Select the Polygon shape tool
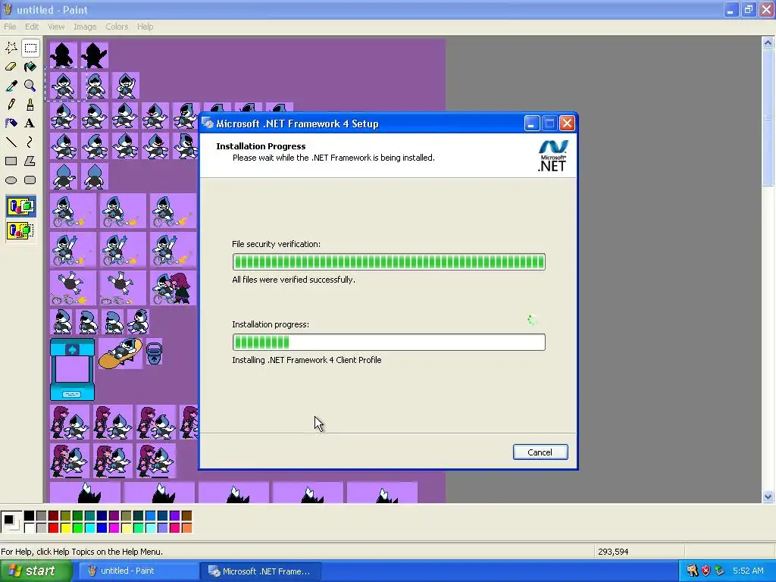This screenshot has height=582, width=776. pos(30,161)
